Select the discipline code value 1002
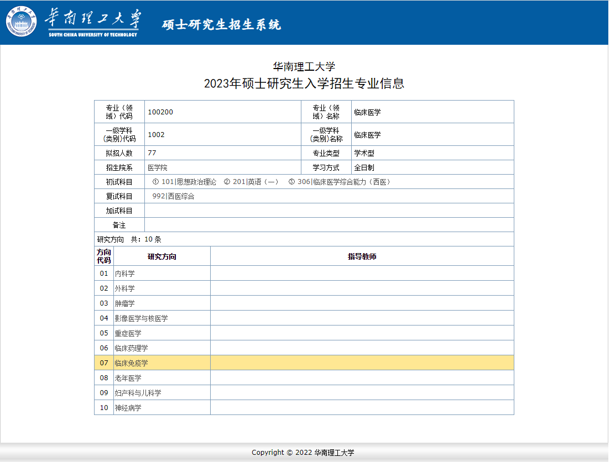 click(156, 134)
